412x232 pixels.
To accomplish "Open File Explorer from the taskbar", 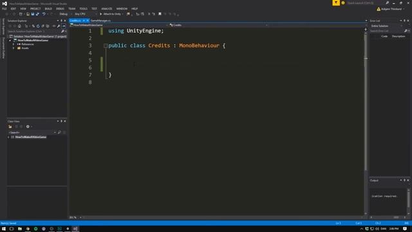I will [x=20, y=229].
